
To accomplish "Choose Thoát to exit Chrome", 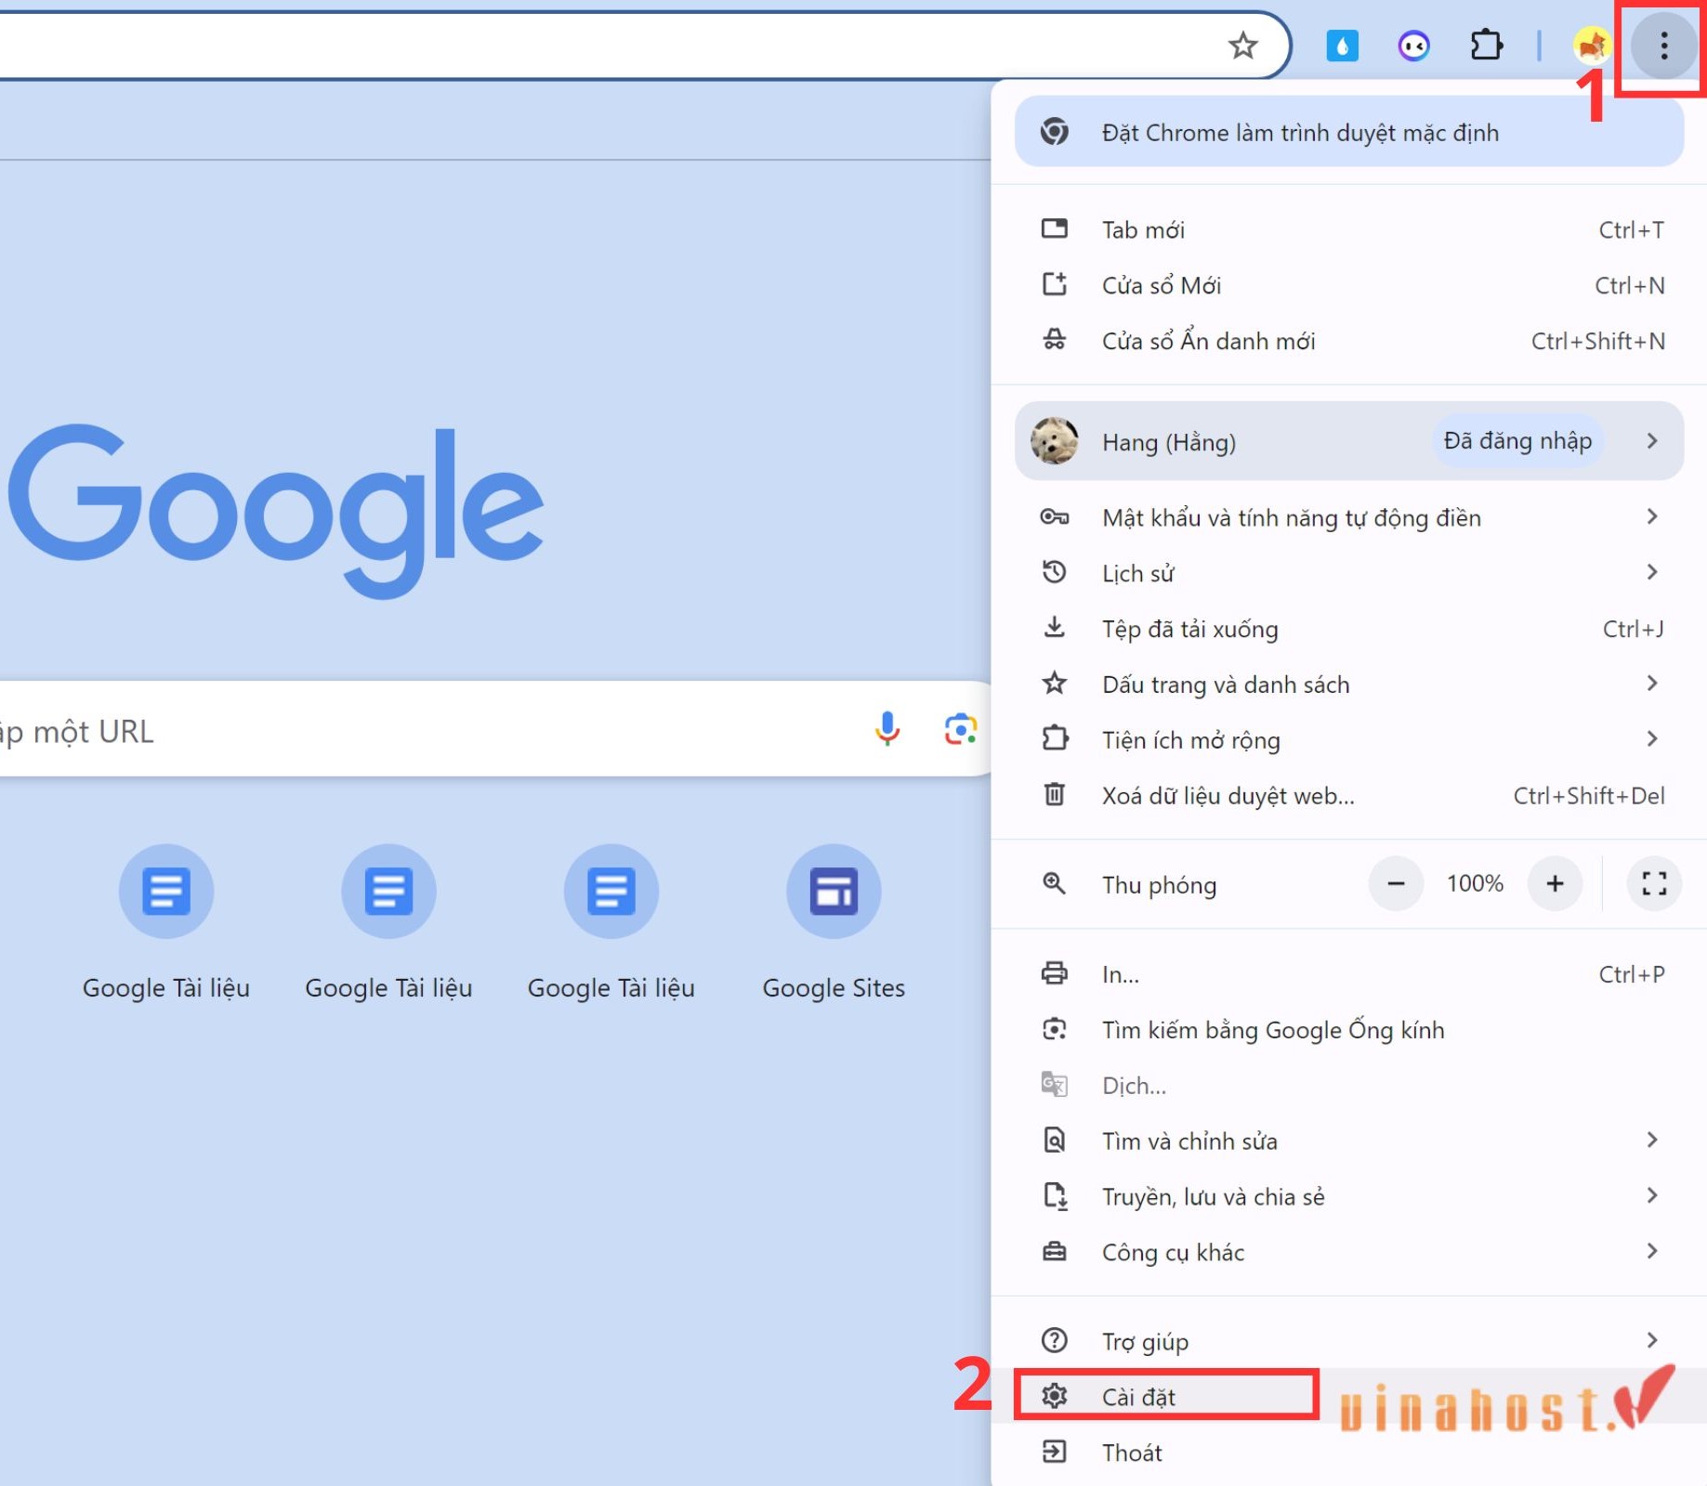I will (1349, 1453).
